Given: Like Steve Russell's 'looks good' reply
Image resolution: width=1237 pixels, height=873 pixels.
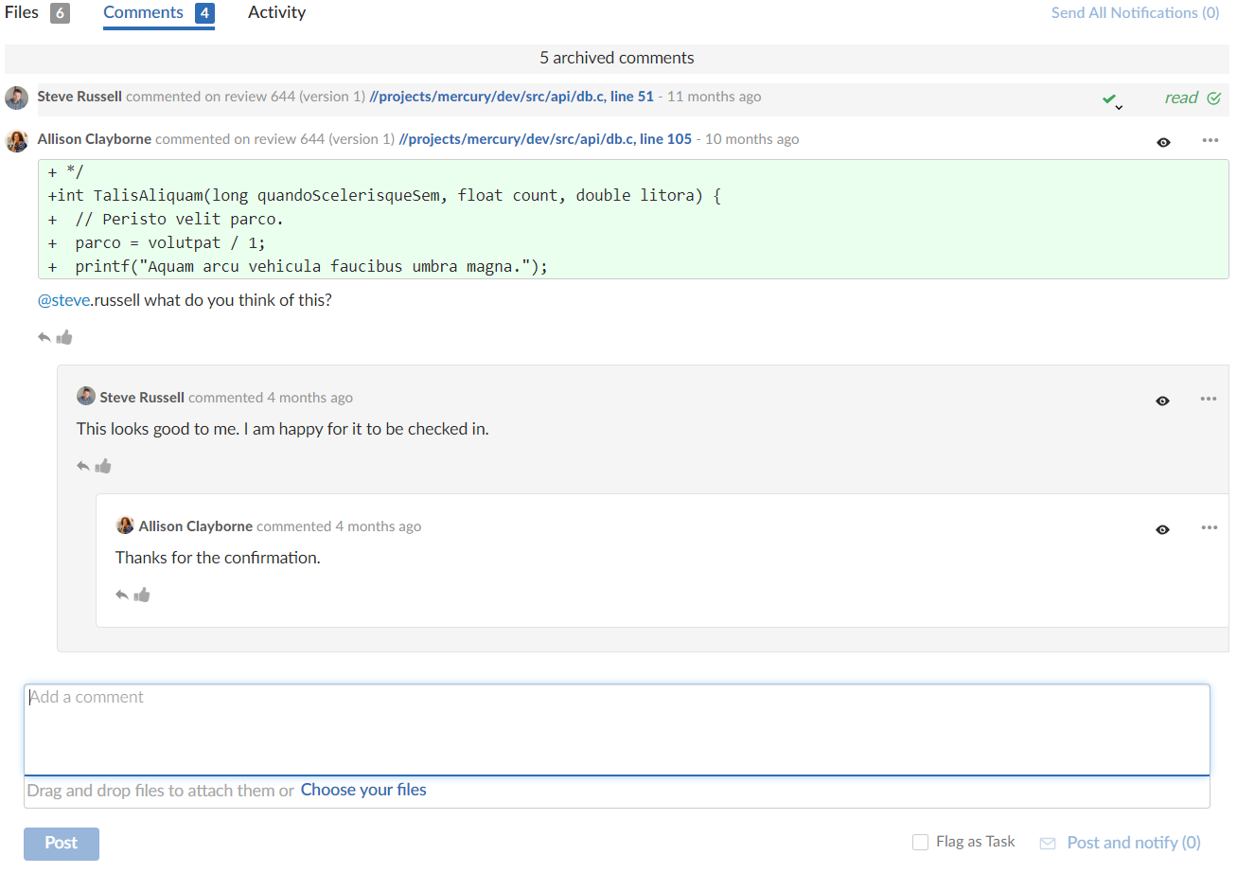Looking at the screenshot, I should 103,465.
